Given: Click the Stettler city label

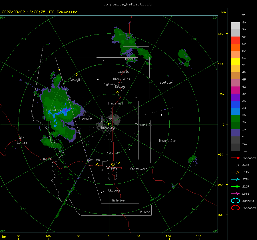Looking at the screenshot, I should (x=166, y=82).
